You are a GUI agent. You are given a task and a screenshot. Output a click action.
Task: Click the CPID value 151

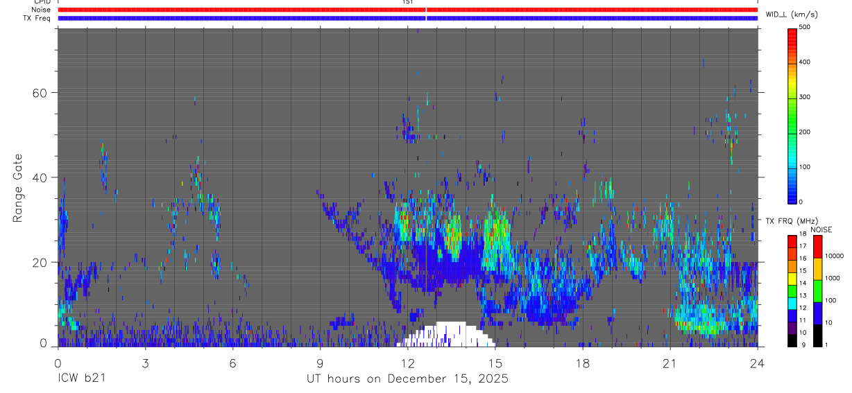point(408,2)
